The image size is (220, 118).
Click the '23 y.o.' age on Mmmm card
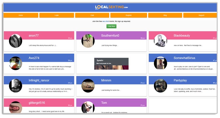143,83
